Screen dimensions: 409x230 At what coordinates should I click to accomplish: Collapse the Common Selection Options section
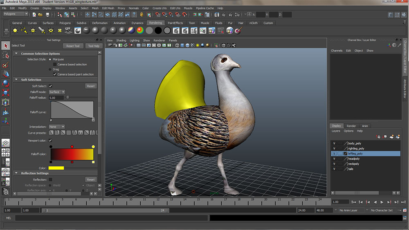[x=16, y=54]
